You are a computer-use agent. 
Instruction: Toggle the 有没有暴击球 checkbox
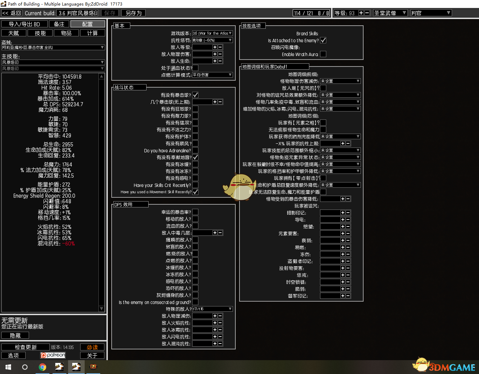click(x=195, y=95)
